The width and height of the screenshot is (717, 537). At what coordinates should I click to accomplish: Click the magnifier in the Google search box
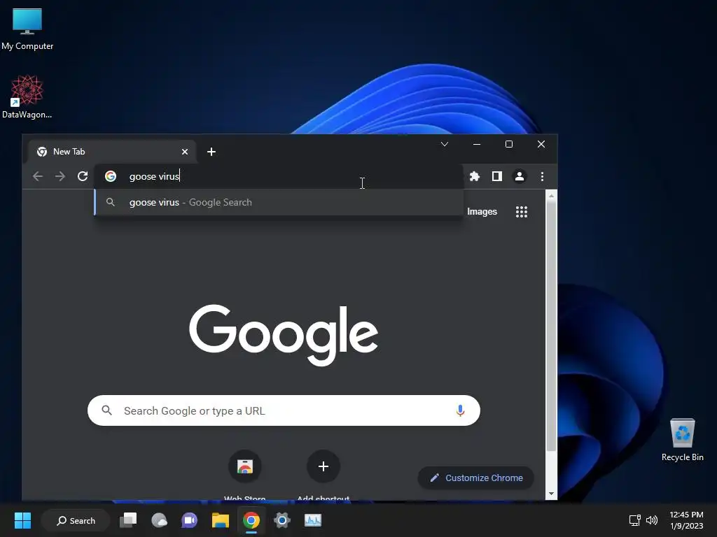pyautogui.click(x=106, y=410)
